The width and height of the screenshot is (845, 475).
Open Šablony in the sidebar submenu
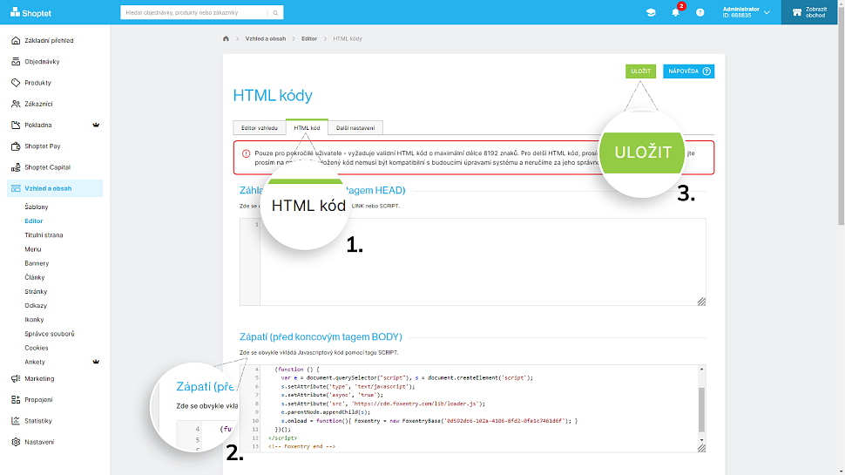pos(36,207)
